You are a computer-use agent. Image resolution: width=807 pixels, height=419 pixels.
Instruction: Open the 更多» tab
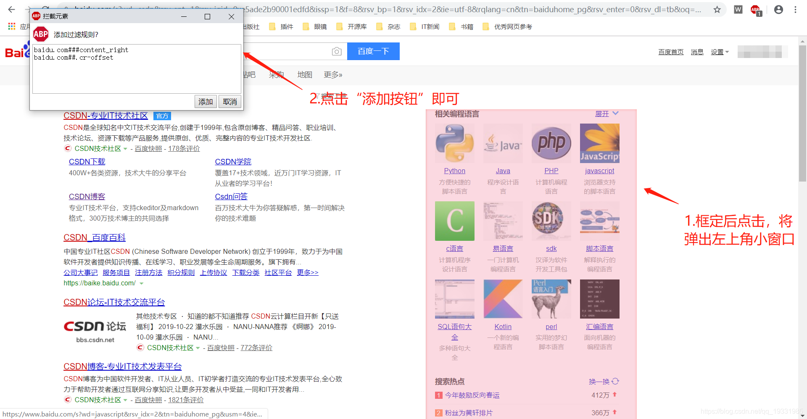click(x=333, y=74)
